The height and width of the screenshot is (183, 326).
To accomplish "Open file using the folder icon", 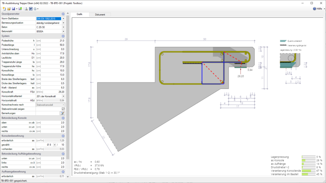I will pyautogui.click(x=9, y=9).
